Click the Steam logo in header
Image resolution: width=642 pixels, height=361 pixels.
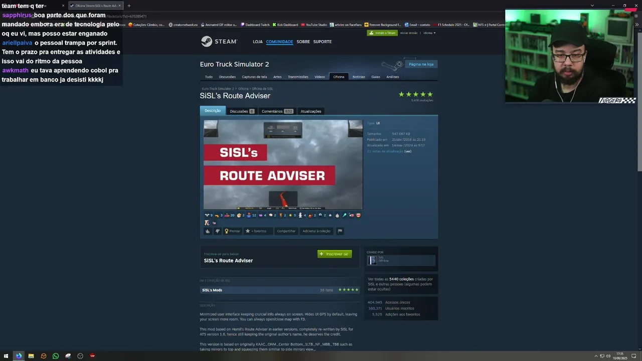219,42
